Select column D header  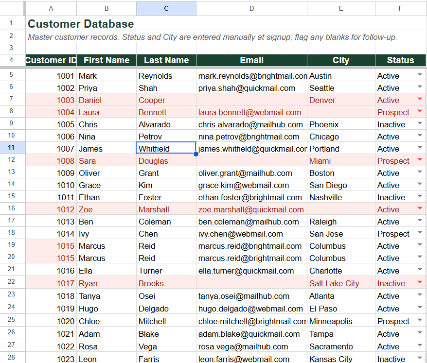point(251,8)
